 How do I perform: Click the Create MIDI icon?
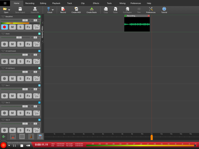(x=76, y=9)
